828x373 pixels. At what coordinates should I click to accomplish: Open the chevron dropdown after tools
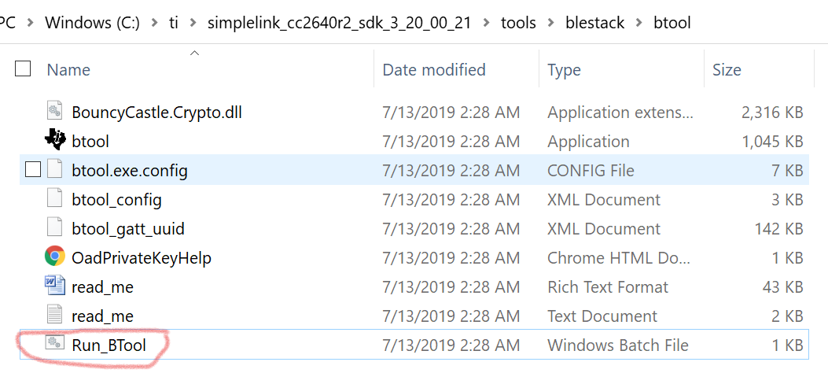coord(550,23)
